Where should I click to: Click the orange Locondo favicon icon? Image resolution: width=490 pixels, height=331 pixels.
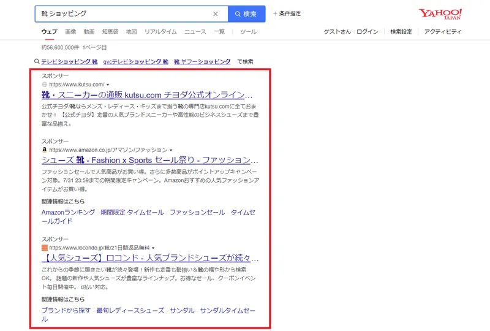point(44,248)
